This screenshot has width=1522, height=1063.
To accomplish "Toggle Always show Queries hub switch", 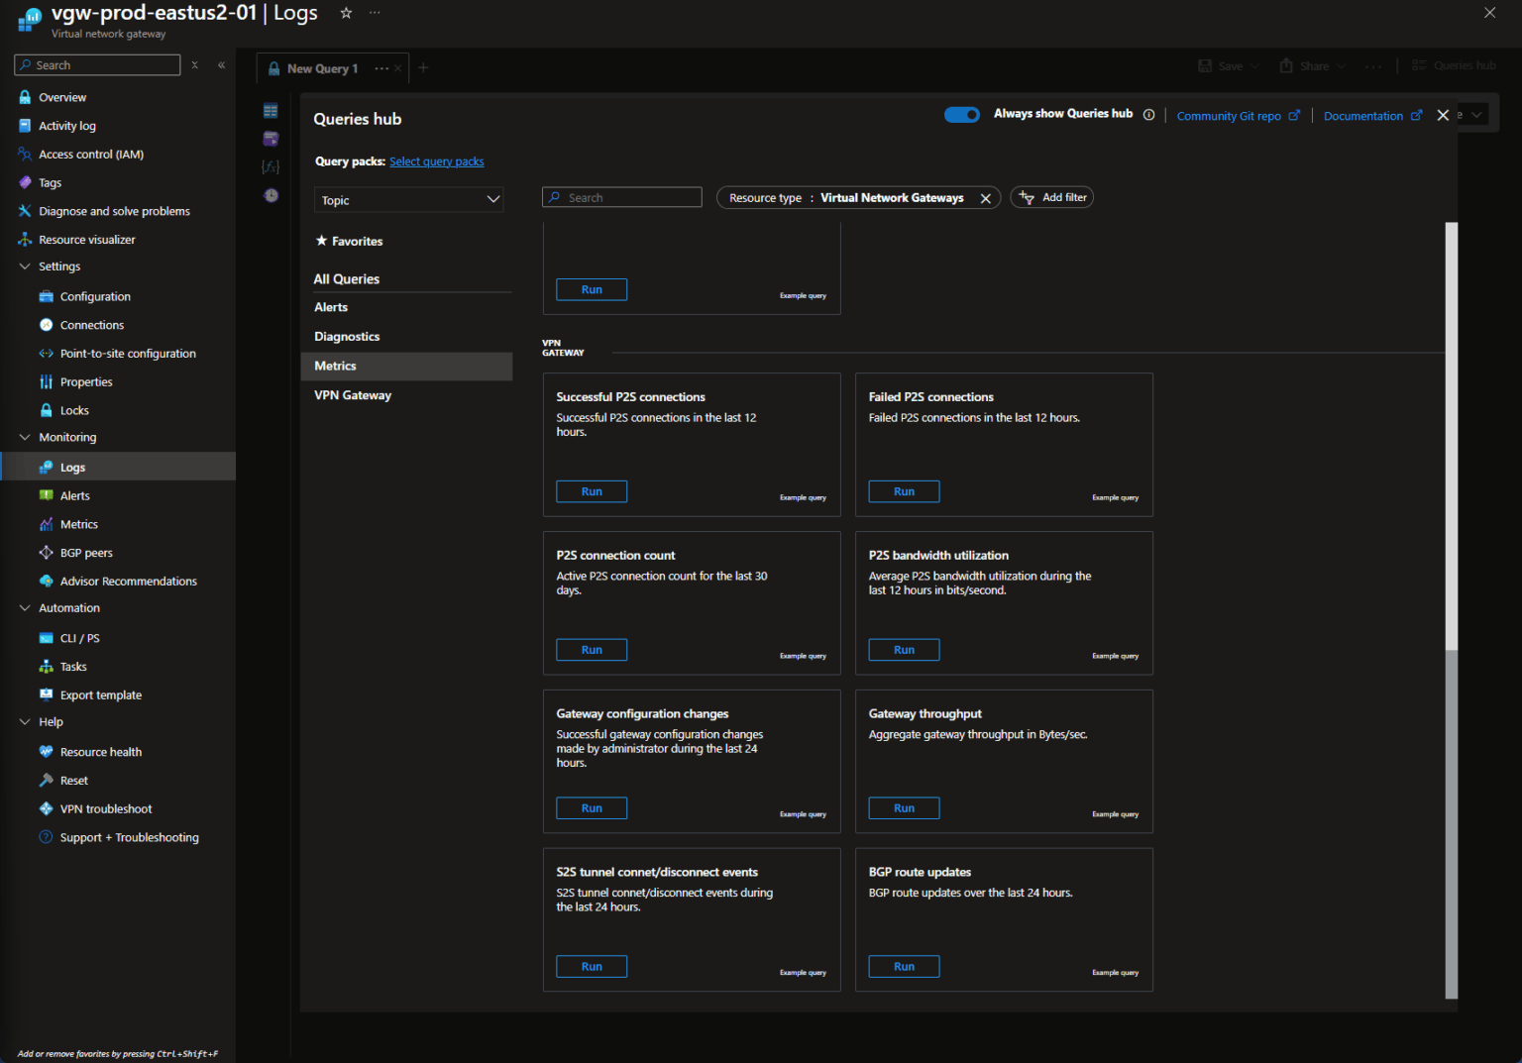I will pos(961,114).
